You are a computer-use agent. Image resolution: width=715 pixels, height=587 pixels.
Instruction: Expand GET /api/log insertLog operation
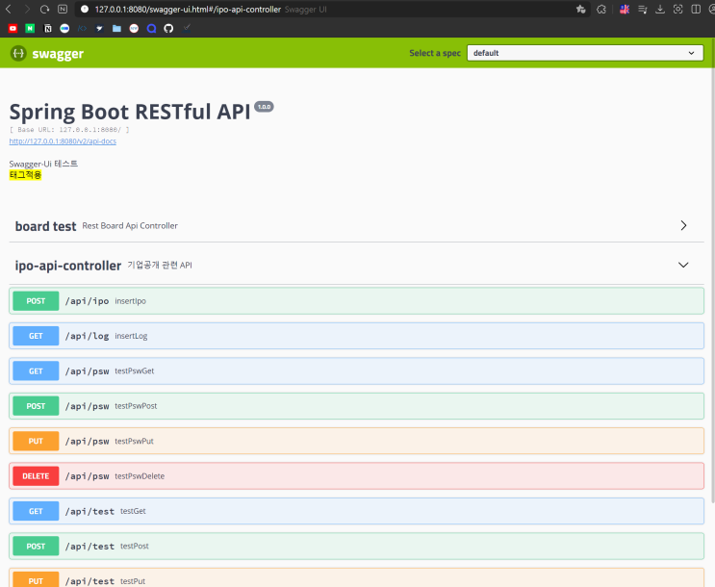(x=357, y=336)
